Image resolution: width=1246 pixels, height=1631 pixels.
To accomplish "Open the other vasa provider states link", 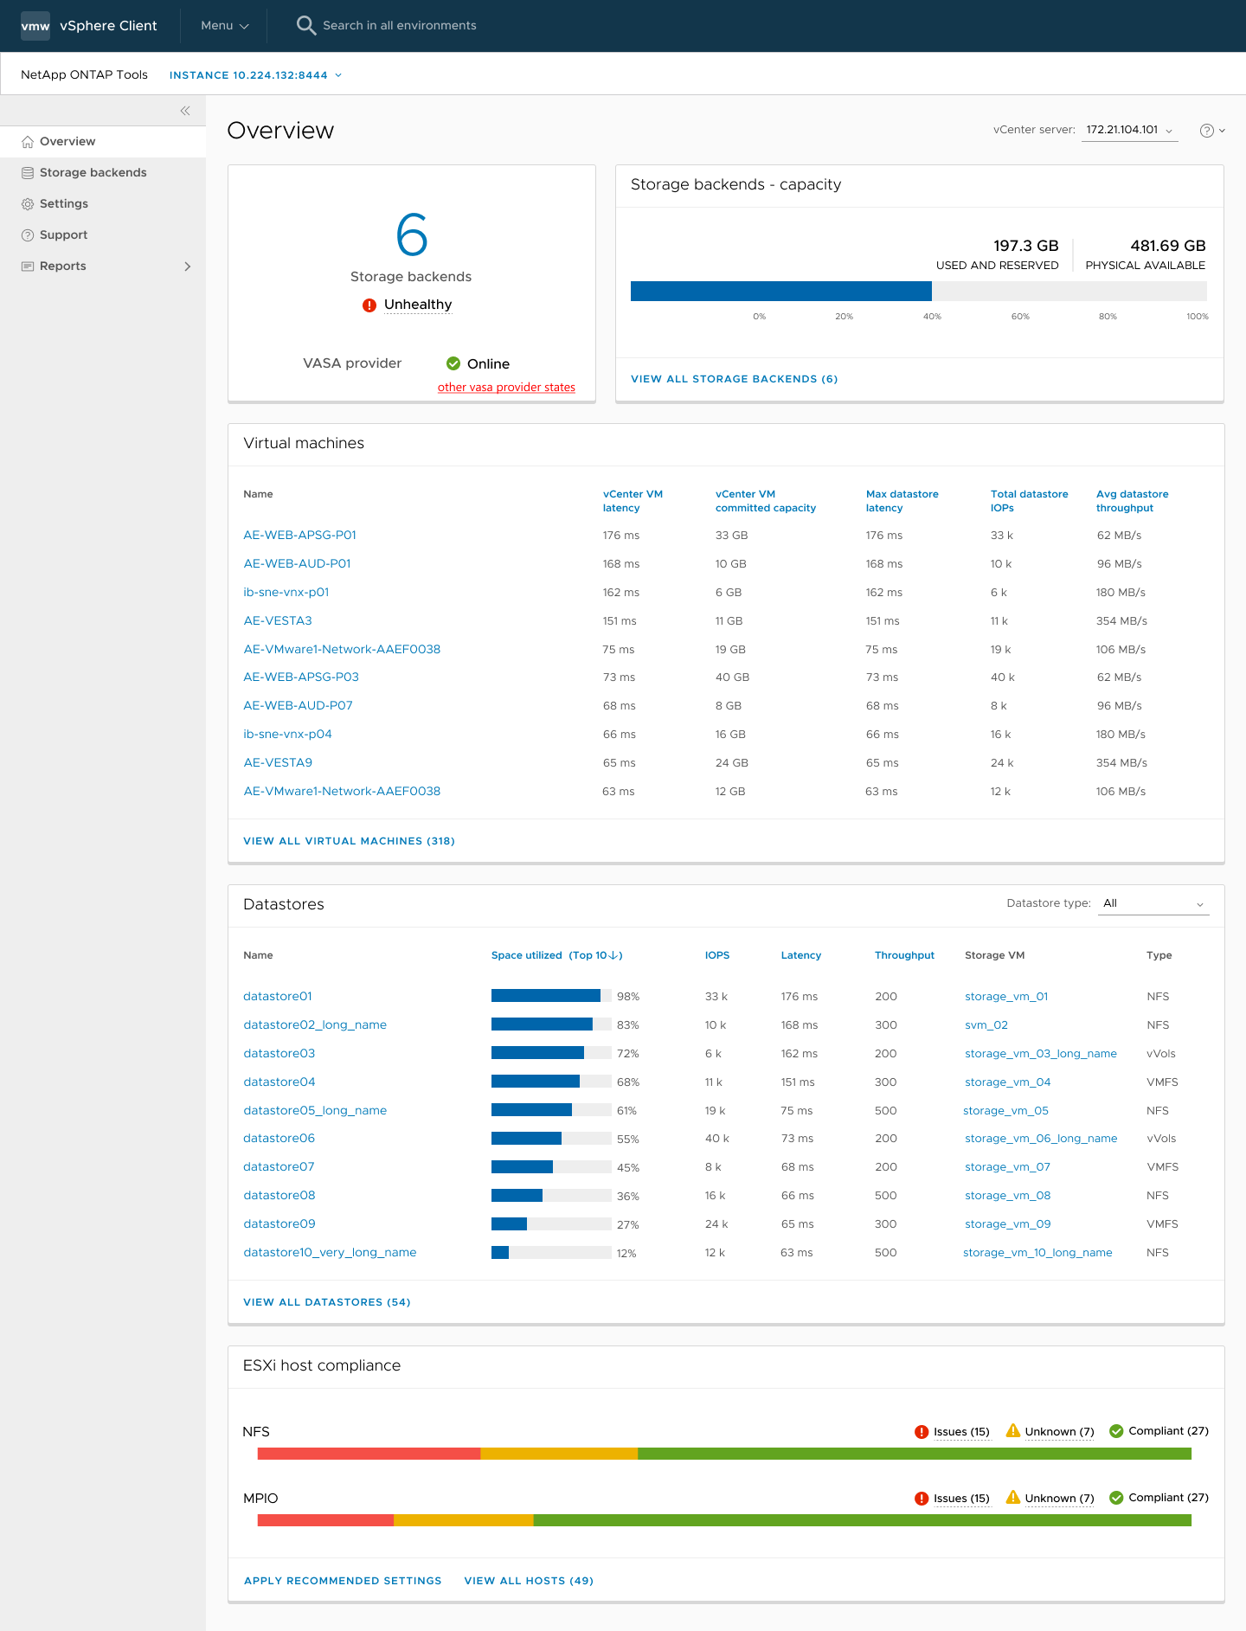I will (506, 388).
